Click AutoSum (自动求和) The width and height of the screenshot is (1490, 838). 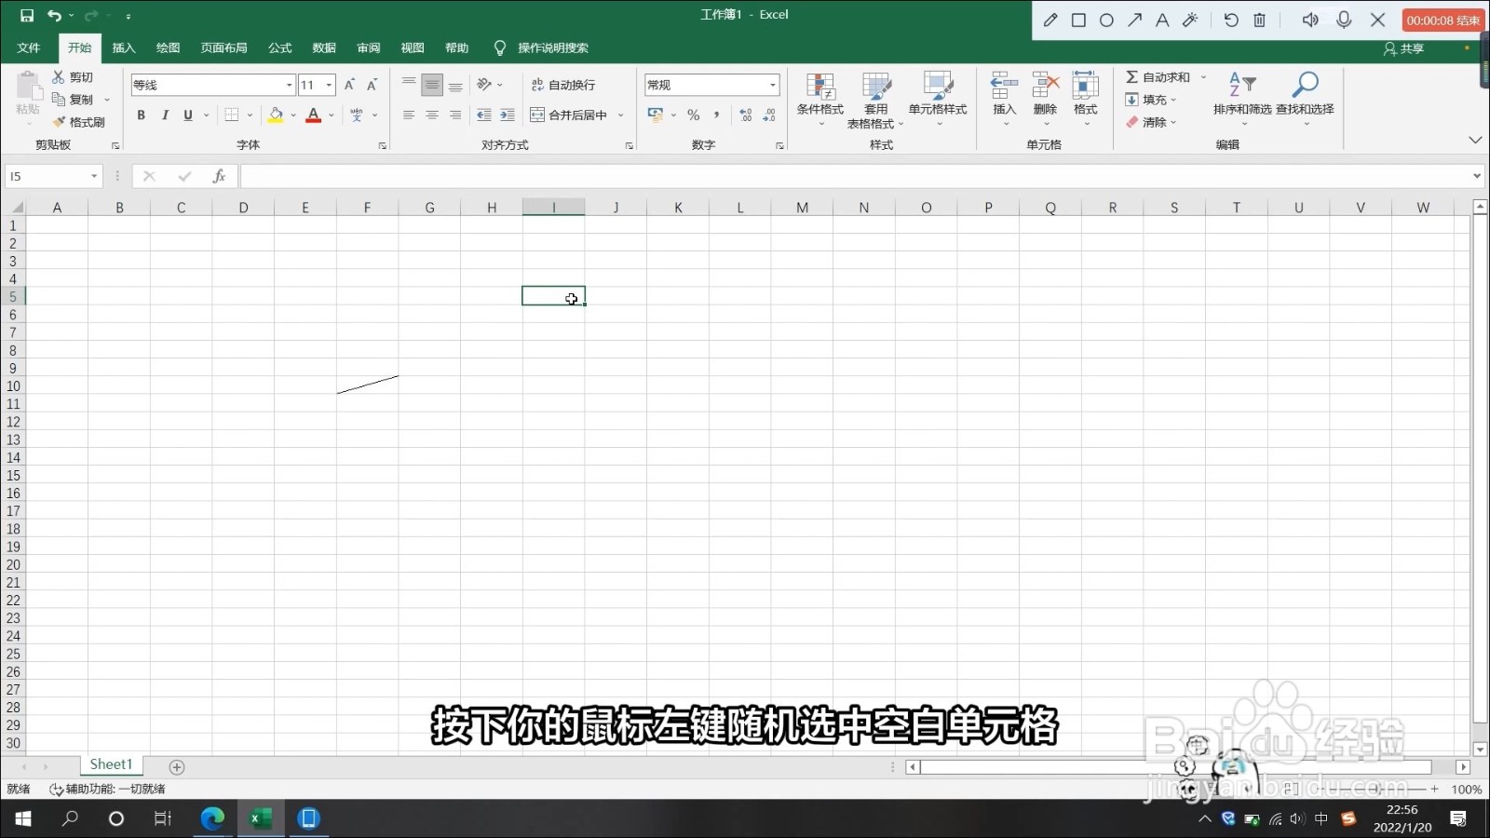1158,77
